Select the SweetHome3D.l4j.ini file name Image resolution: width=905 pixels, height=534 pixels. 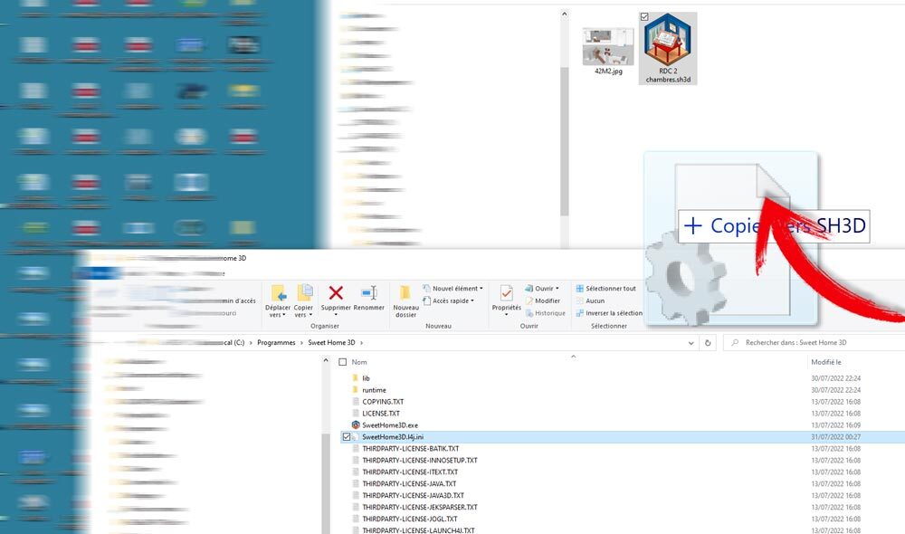pyautogui.click(x=393, y=437)
